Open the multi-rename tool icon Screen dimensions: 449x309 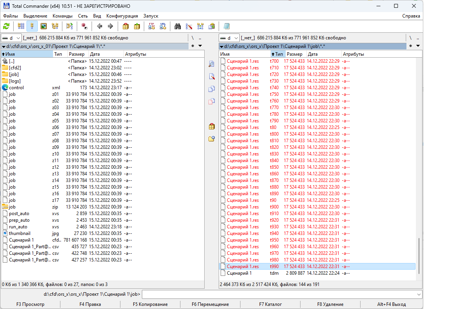(189, 26)
